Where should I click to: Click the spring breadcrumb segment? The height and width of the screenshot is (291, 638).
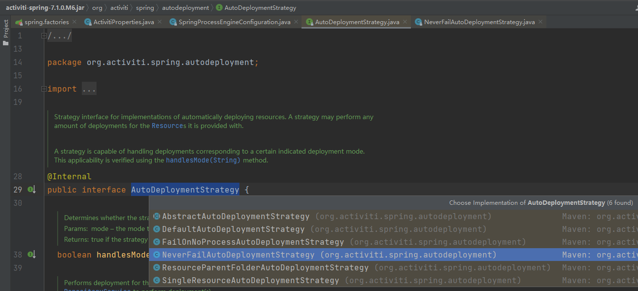coord(145,8)
